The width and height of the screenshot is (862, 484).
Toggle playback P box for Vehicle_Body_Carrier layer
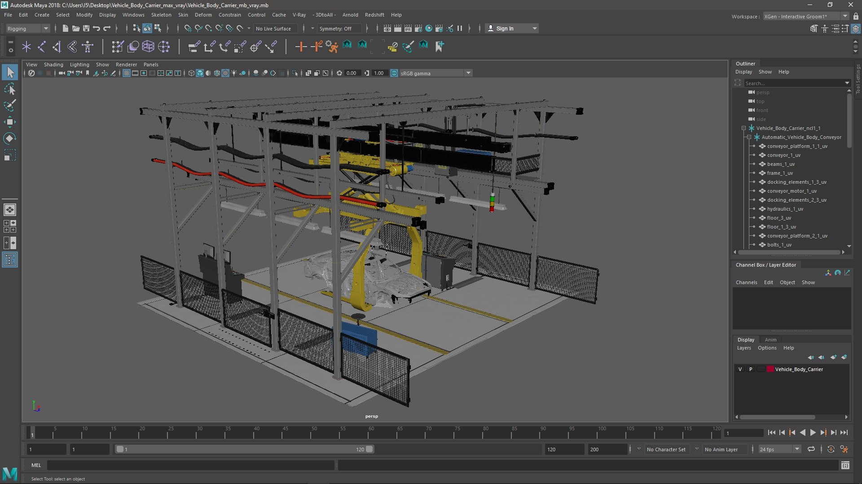coord(750,369)
